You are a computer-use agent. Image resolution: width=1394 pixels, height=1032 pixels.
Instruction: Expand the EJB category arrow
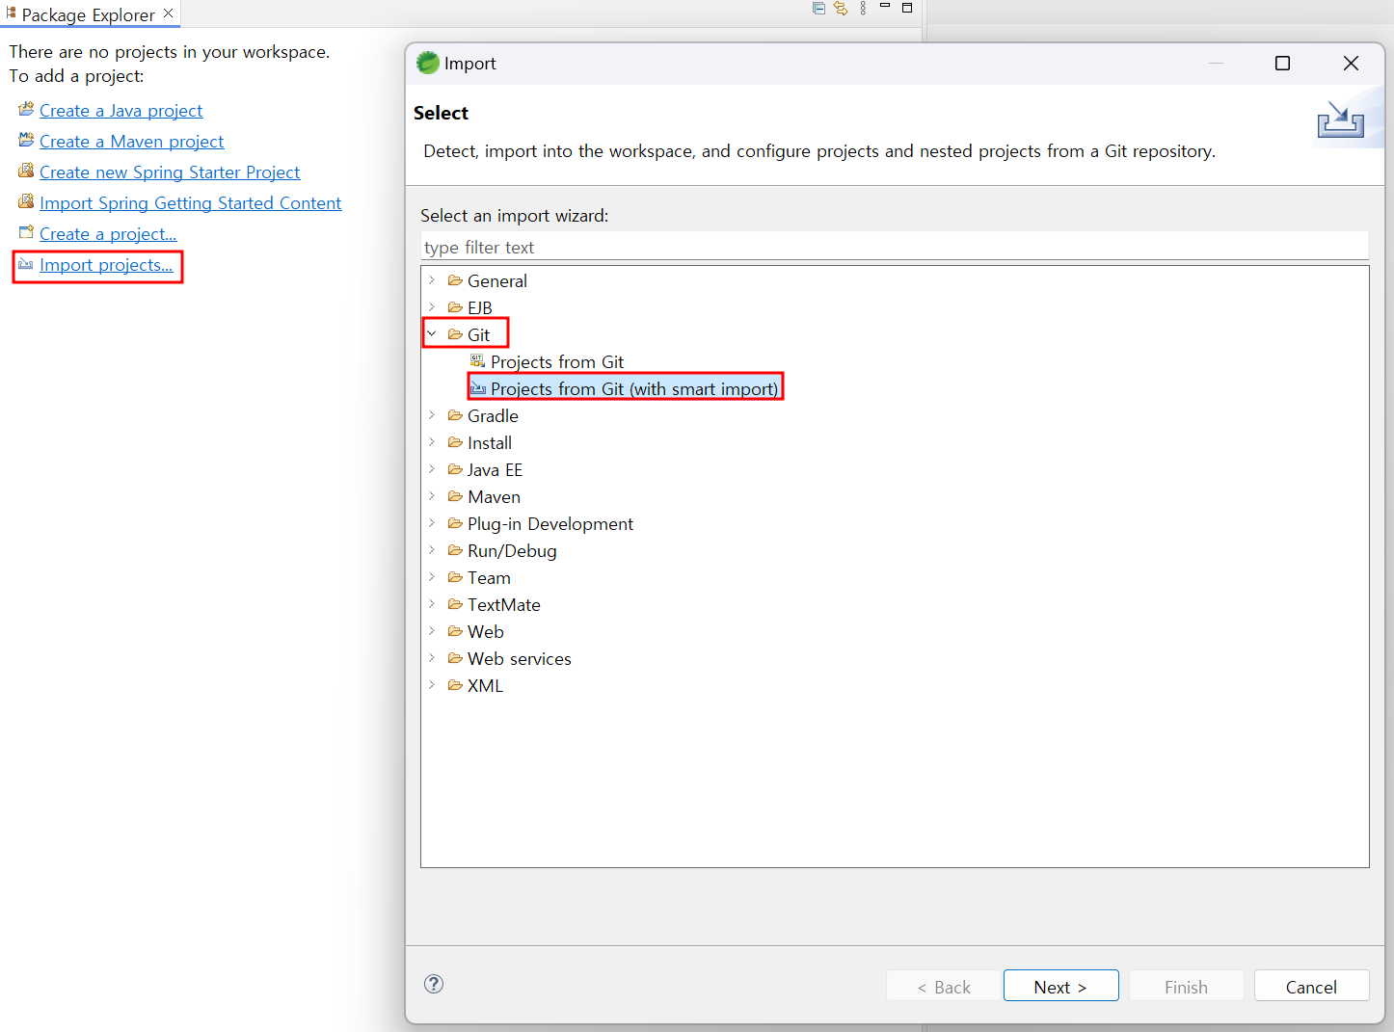tap(432, 307)
